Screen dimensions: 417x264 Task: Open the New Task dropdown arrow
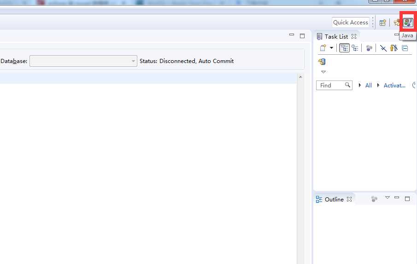pos(331,48)
